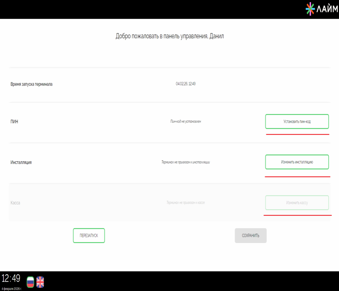Select the Касса row label
This screenshot has width=339, height=291.
15,203
